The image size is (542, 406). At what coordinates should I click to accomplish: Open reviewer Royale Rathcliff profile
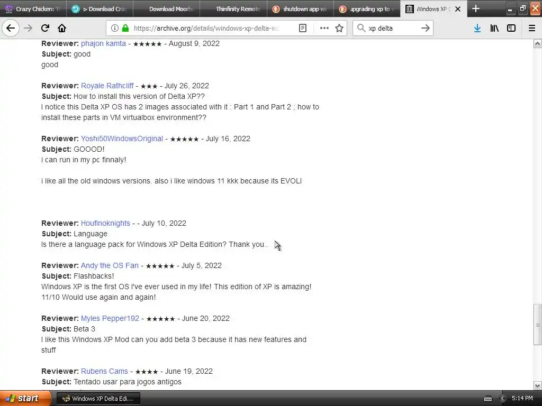coord(107,86)
